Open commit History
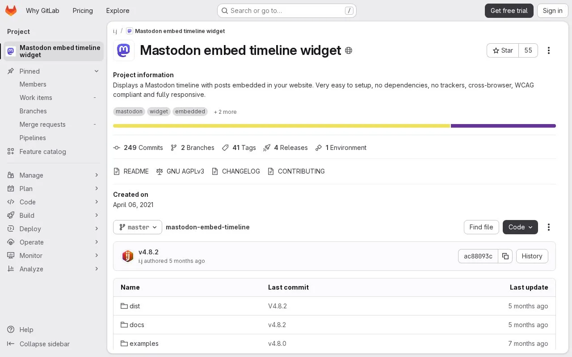 point(532,256)
